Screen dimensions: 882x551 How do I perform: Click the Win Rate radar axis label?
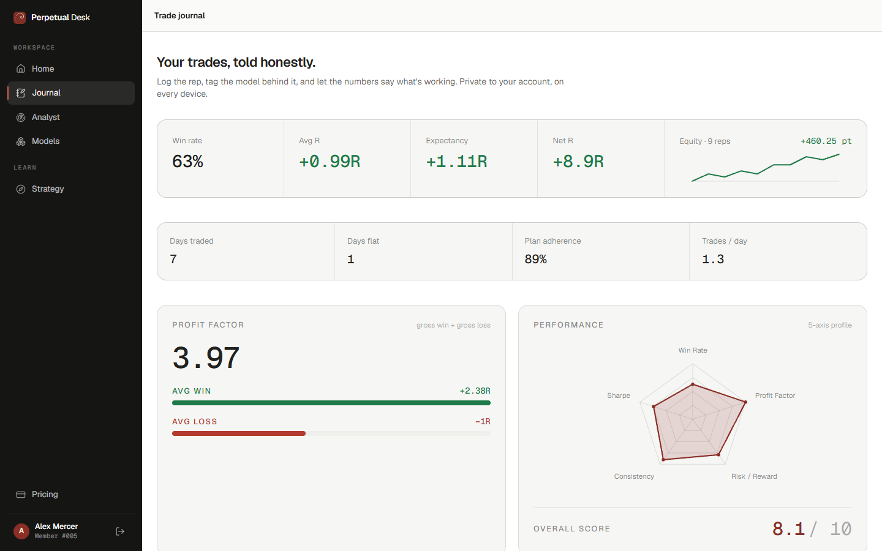tap(693, 350)
